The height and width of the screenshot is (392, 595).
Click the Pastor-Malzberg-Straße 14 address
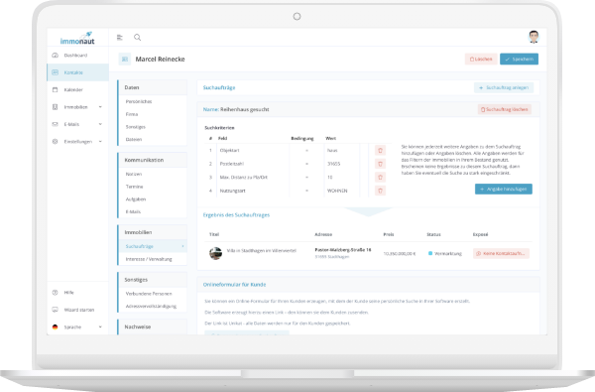pos(343,250)
